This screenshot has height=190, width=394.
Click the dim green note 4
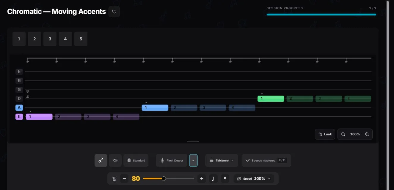tap(358, 99)
